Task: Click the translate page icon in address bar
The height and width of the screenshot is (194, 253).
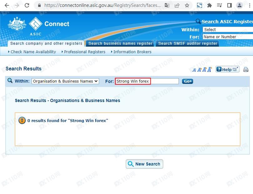Action: (x=167, y=5)
